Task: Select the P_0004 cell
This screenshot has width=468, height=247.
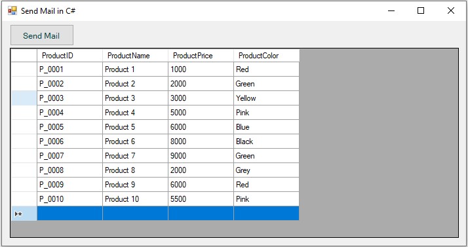Action: pyautogui.click(x=70, y=113)
